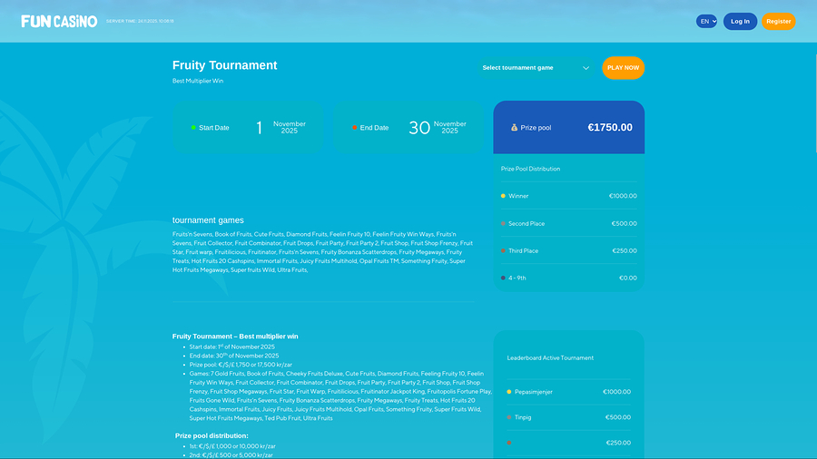Click the yellow dot beside Pepasimjenjer
Screen dimensions: 817x459
509,392
